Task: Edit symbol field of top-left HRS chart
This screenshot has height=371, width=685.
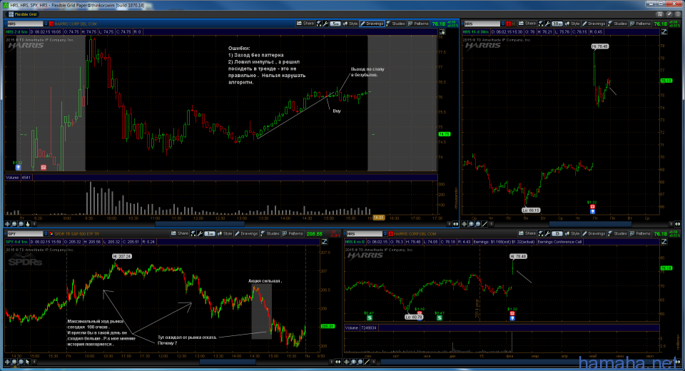Action: (x=25, y=24)
